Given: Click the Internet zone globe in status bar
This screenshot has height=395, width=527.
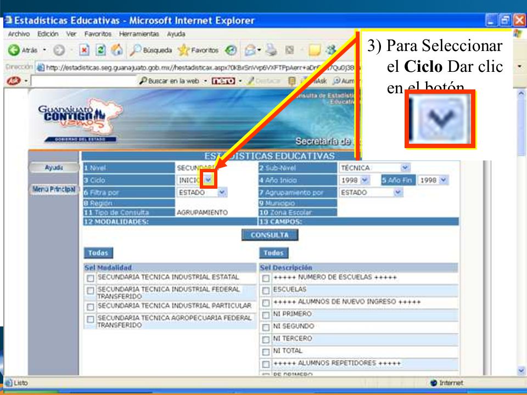Looking at the screenshot, I should (x=434, y=382).
